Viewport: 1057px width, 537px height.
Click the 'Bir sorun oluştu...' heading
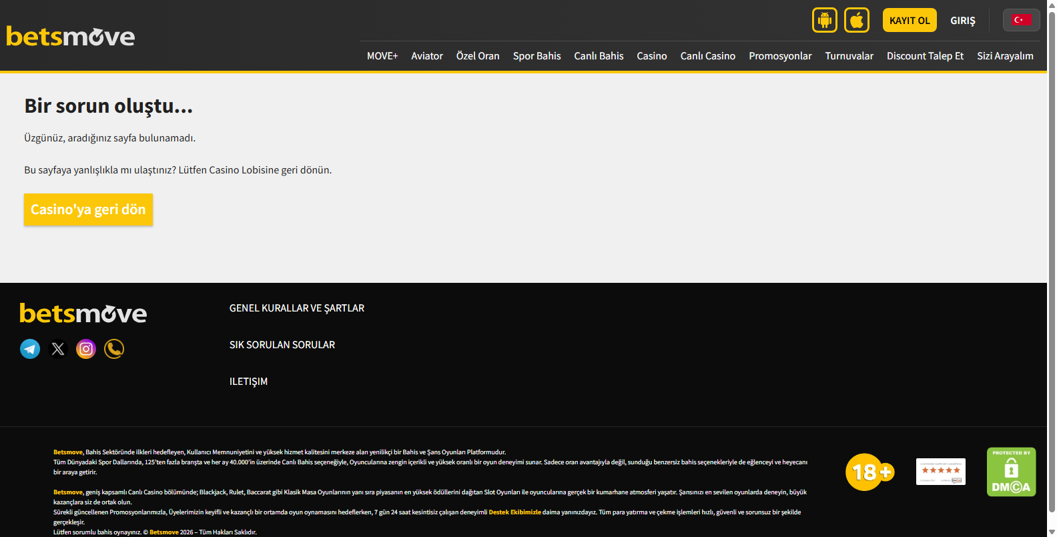109,106
